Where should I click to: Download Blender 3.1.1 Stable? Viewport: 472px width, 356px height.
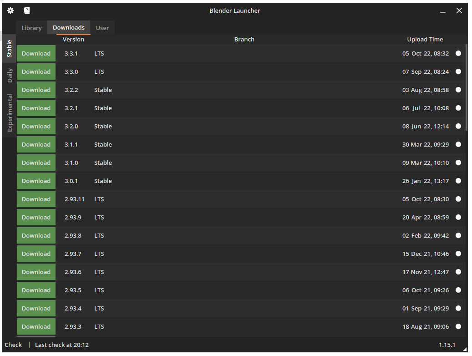point(36,145)
